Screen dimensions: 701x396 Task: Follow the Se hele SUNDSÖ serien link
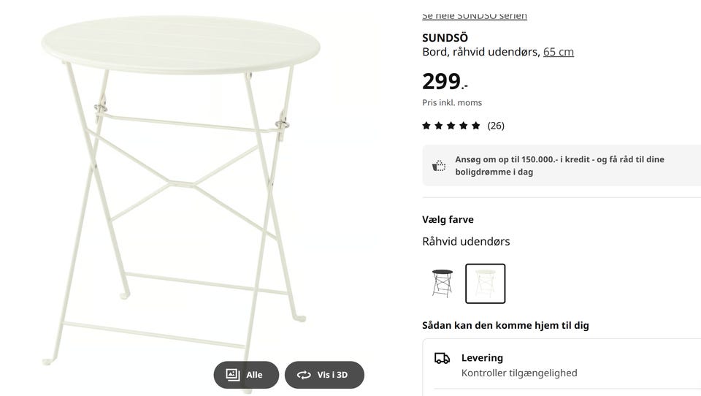coord(475,16)
